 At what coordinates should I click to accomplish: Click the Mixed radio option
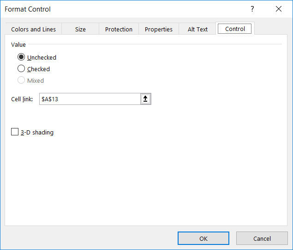click(21, 80)
